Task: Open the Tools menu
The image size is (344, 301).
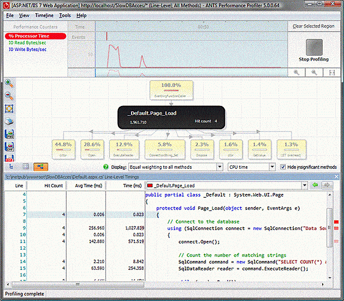Action: pos(65,15)
